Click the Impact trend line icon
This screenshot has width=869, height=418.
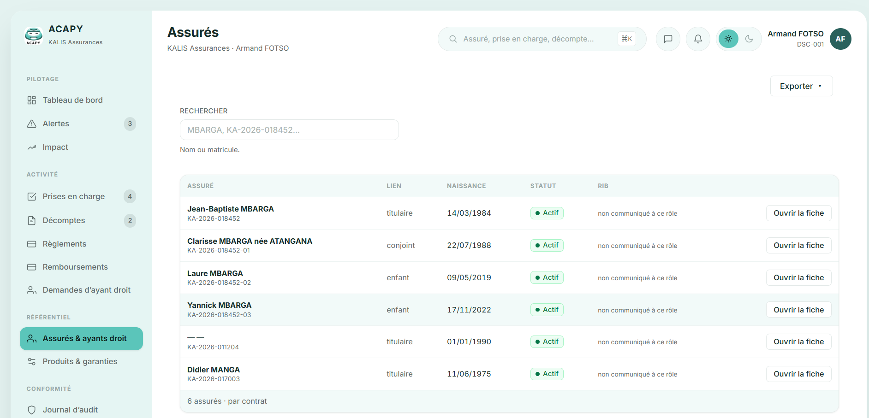pos(31,147)
